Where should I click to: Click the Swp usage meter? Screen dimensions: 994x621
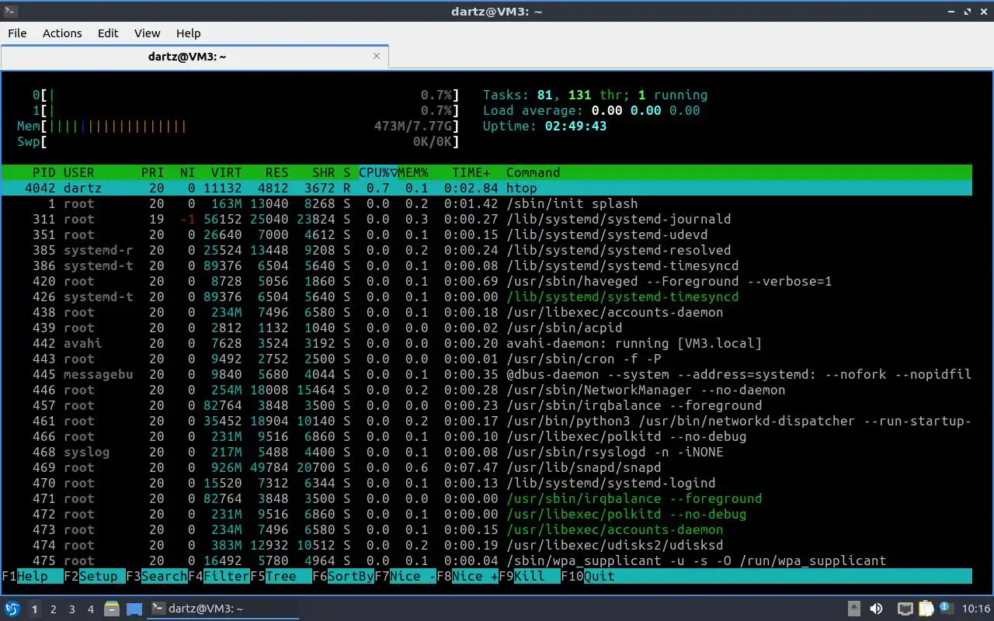point(238,141)
